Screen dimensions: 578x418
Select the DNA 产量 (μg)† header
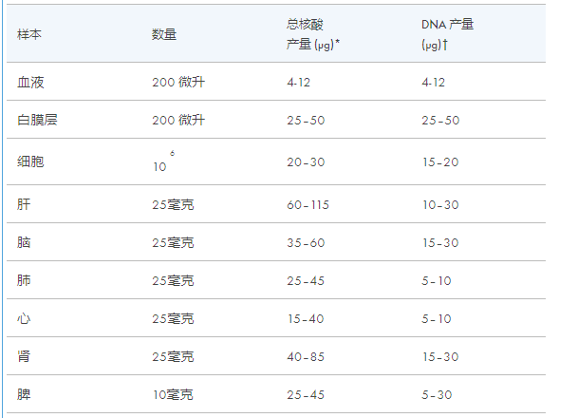[x=448, y=34]
